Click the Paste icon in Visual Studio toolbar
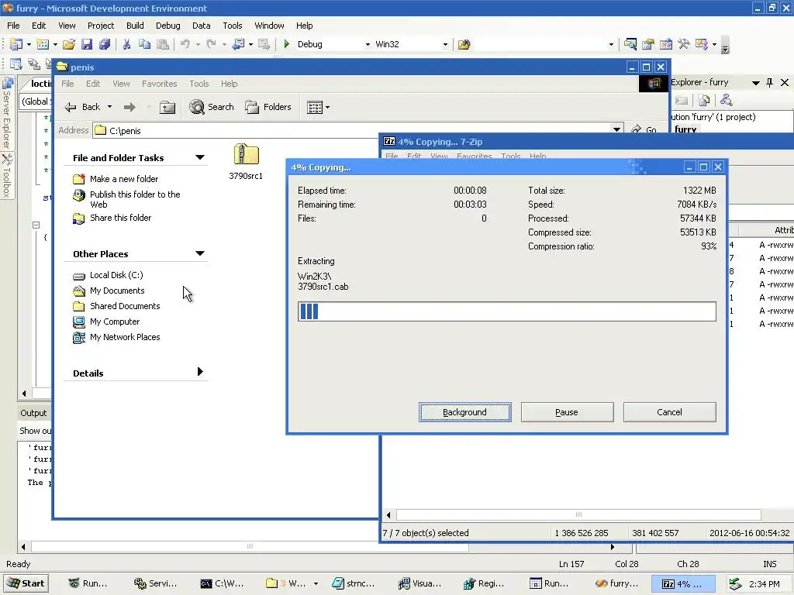Viewport: 794px width, 595px height. point(163,44)
